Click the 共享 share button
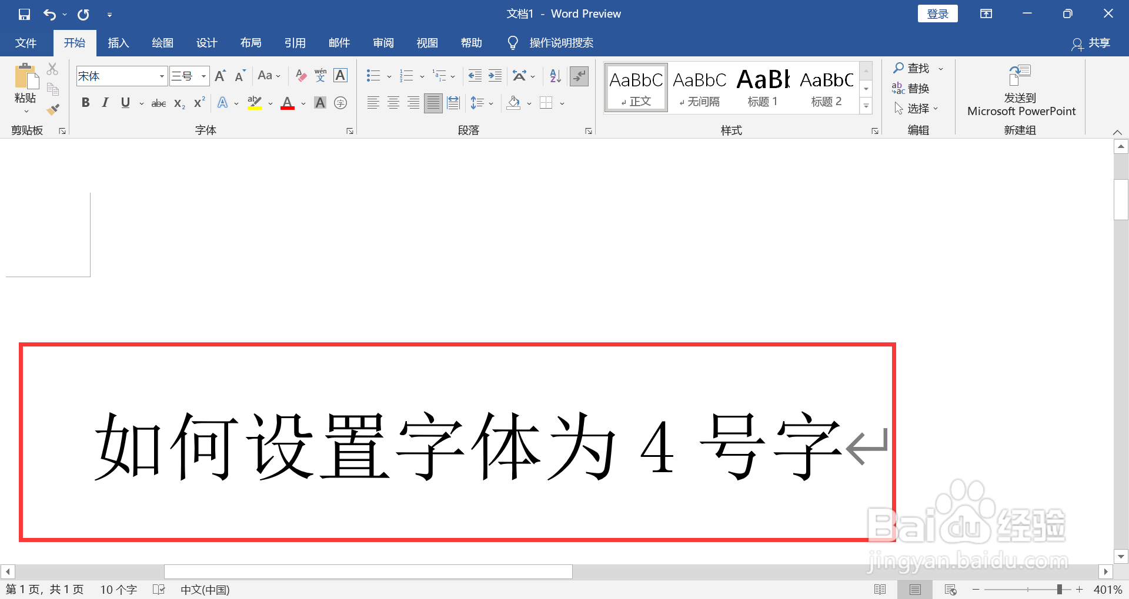The image size is (1129, 599). [x=1091, y=43]
